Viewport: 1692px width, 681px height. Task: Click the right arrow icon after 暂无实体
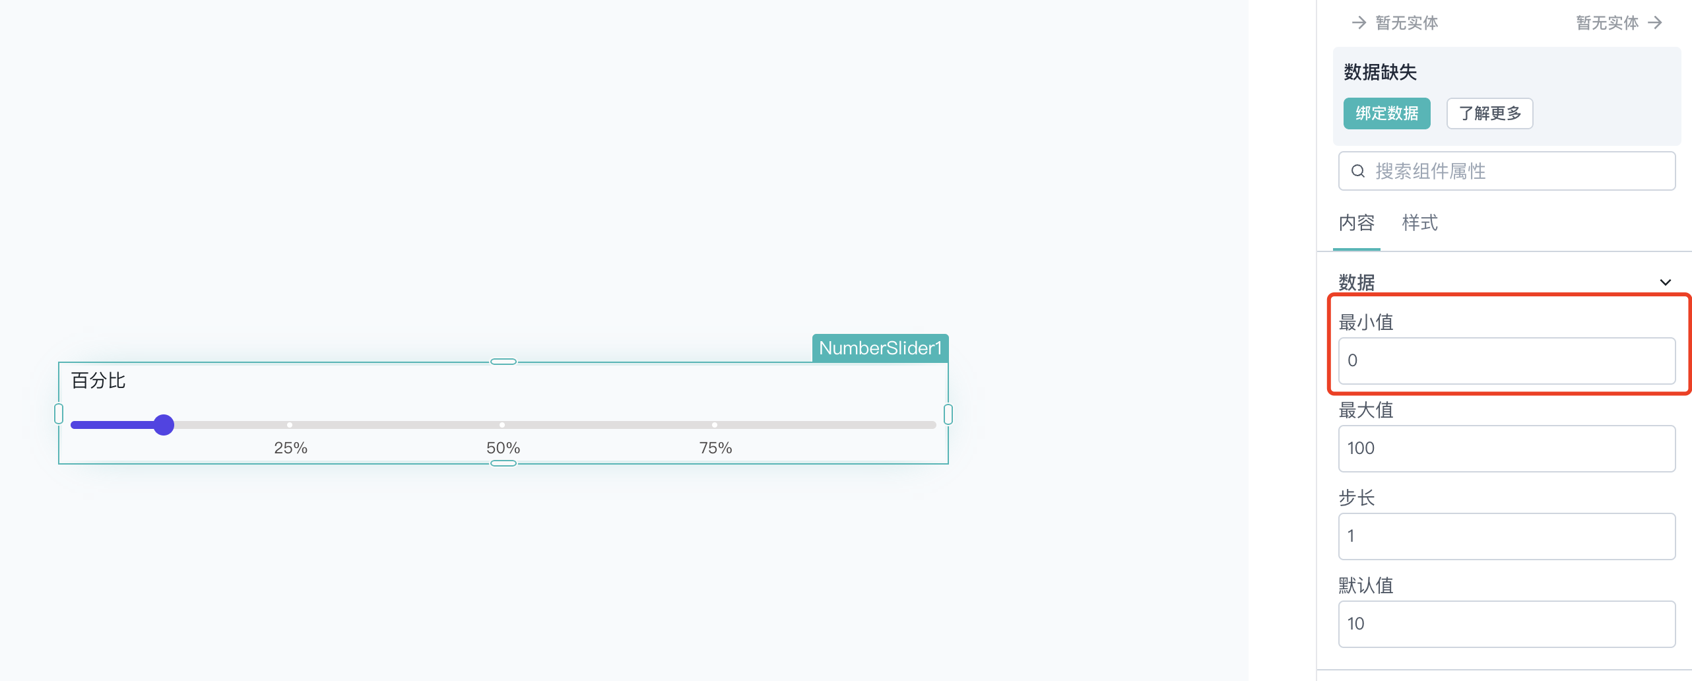(x=1655, y=22)
